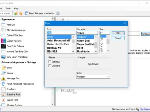Screen dimensions: 150x112
Task: Click the Statusbar Font icon
Action: pos(3,95)
